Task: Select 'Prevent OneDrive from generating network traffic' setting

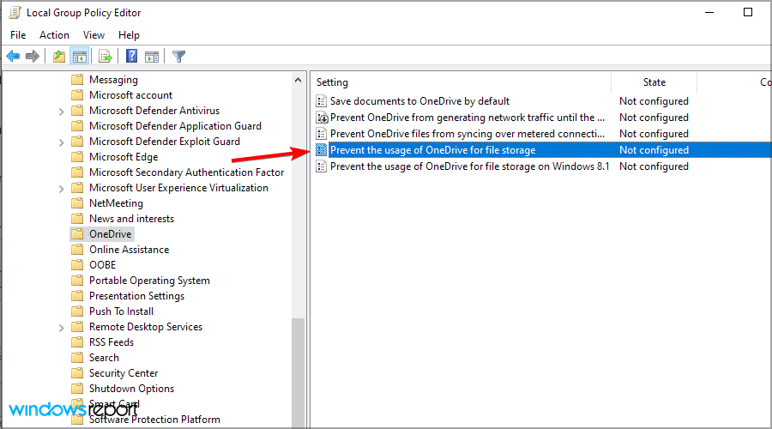Action: 467,118
